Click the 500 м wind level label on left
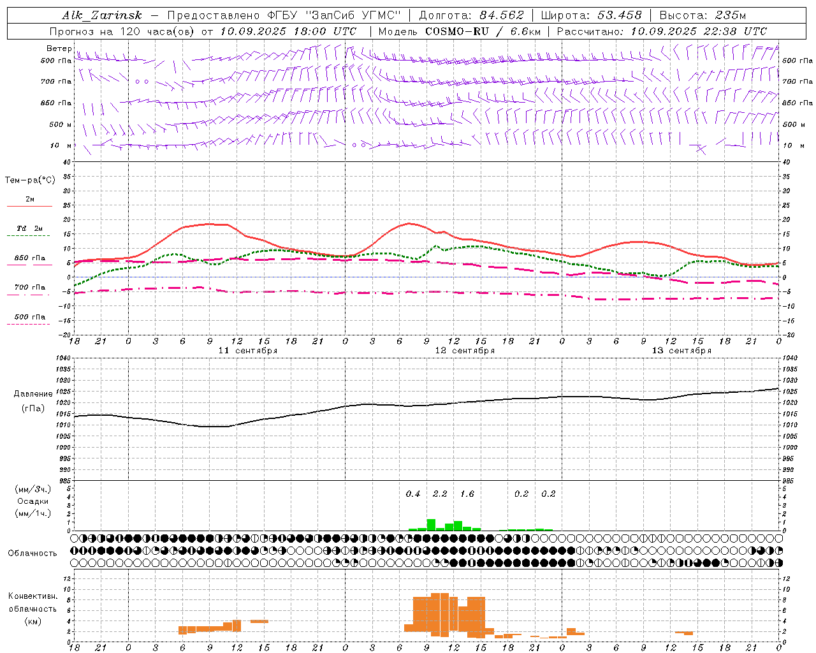 pyautogui.click(x=61, y=125)
